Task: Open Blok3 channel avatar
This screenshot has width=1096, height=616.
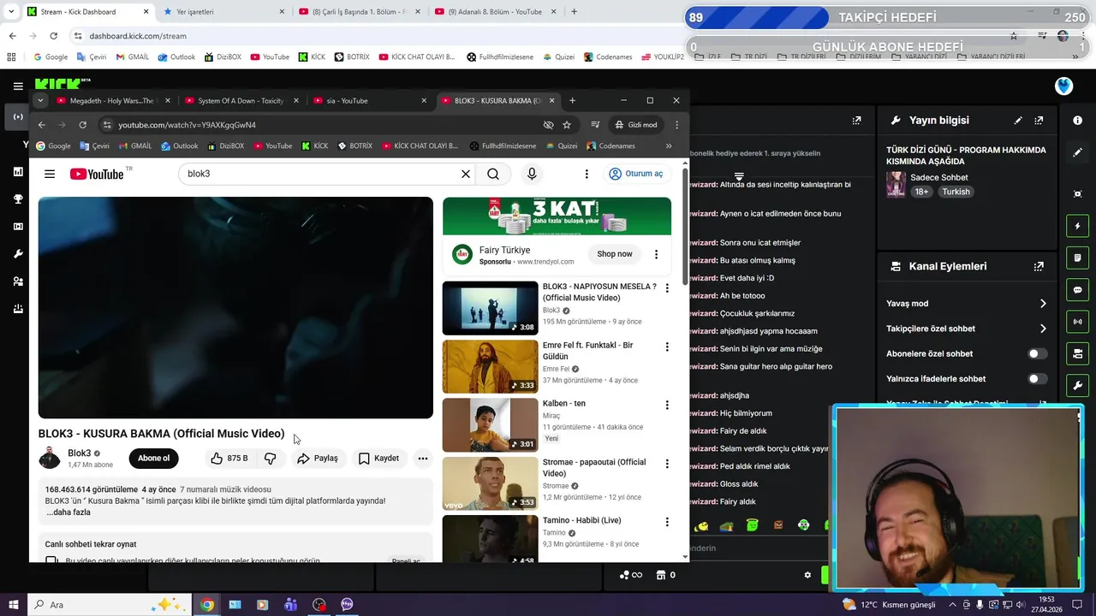Action: tap(50, 459)
